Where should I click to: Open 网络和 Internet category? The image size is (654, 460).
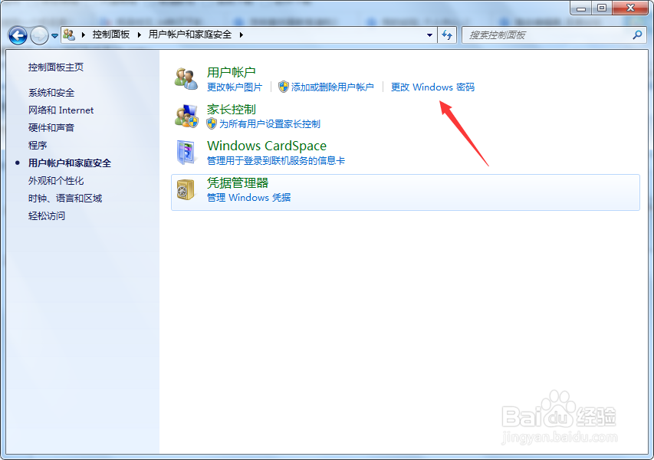(61, 110)
